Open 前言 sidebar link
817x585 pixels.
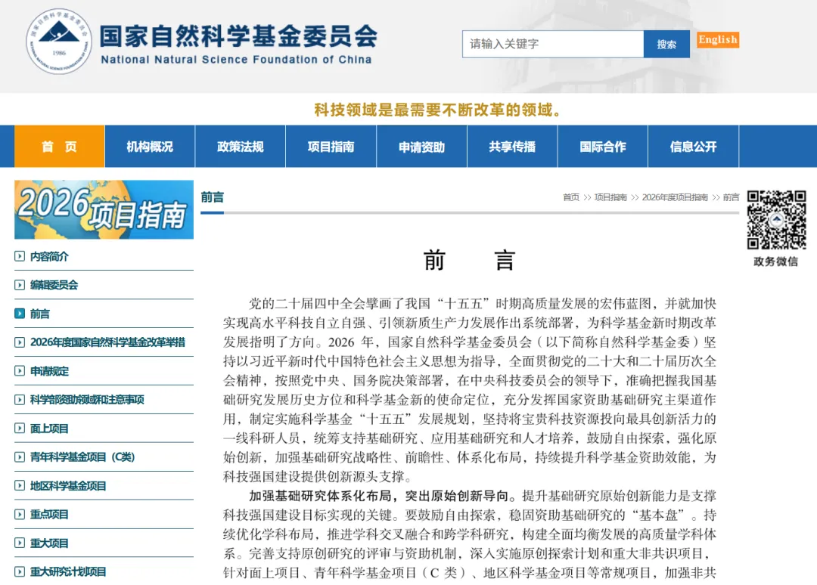click(x=40, y=314)
